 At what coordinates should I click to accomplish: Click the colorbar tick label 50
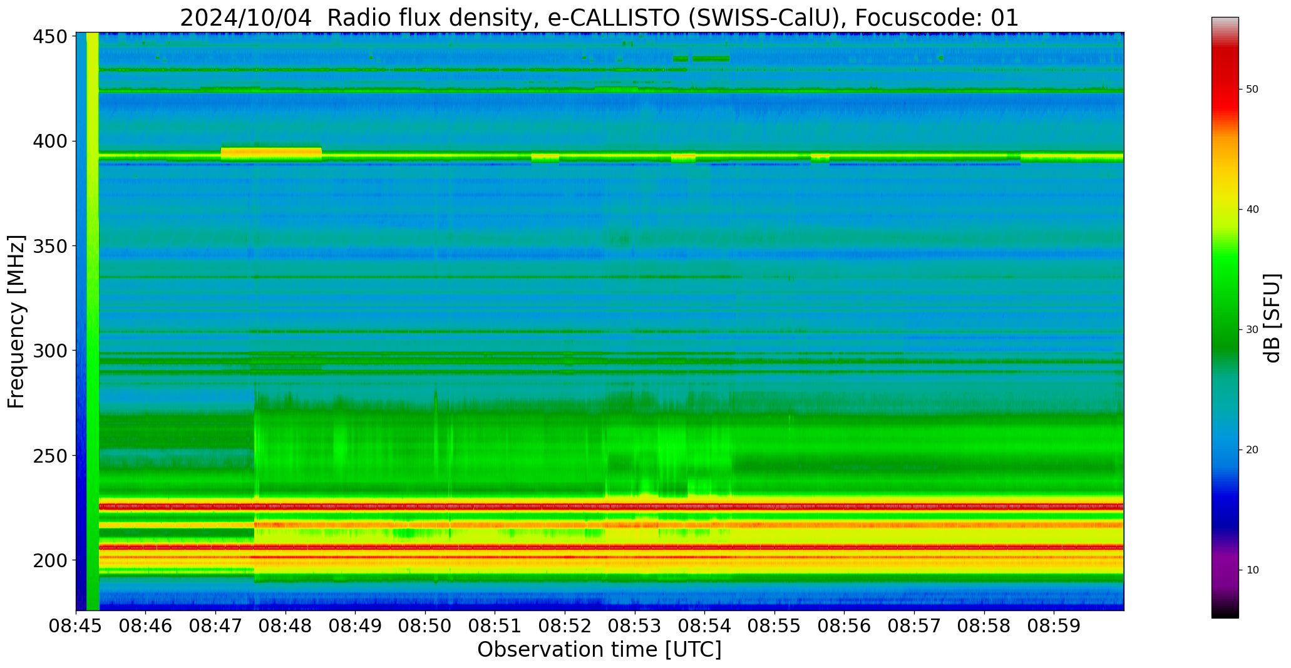coord(1252,90)
